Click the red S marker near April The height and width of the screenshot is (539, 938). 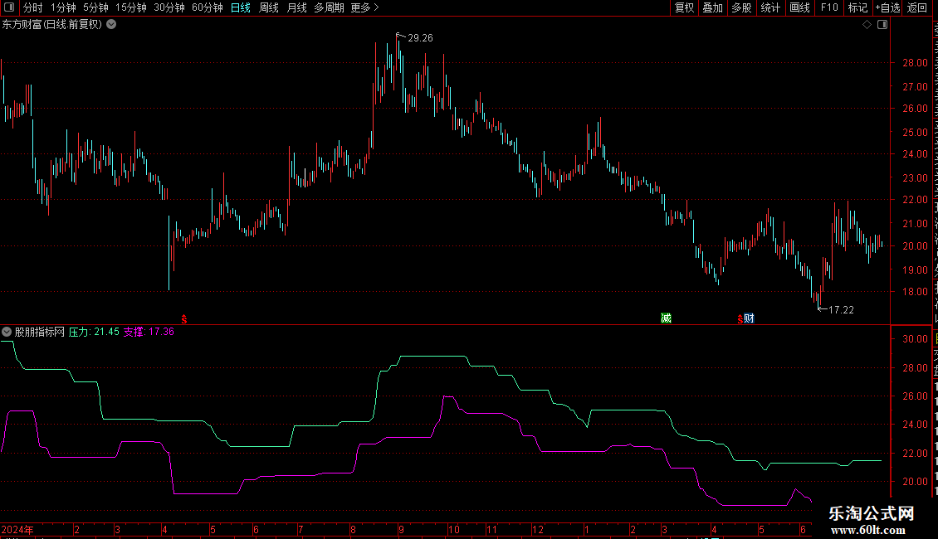point(184,320)
